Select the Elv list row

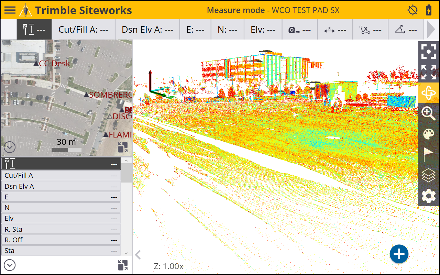coord(61,218)
